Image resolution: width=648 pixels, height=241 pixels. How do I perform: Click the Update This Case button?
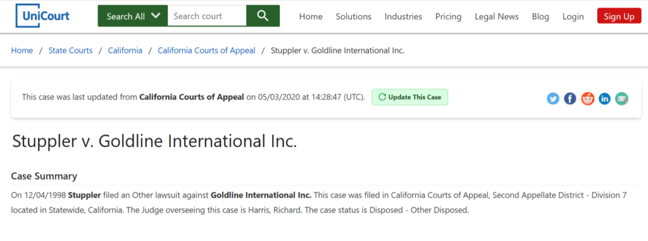409,97
